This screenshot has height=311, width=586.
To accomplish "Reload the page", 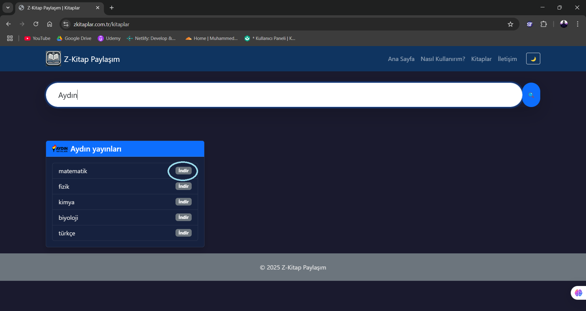I will [x=36, y=24].
